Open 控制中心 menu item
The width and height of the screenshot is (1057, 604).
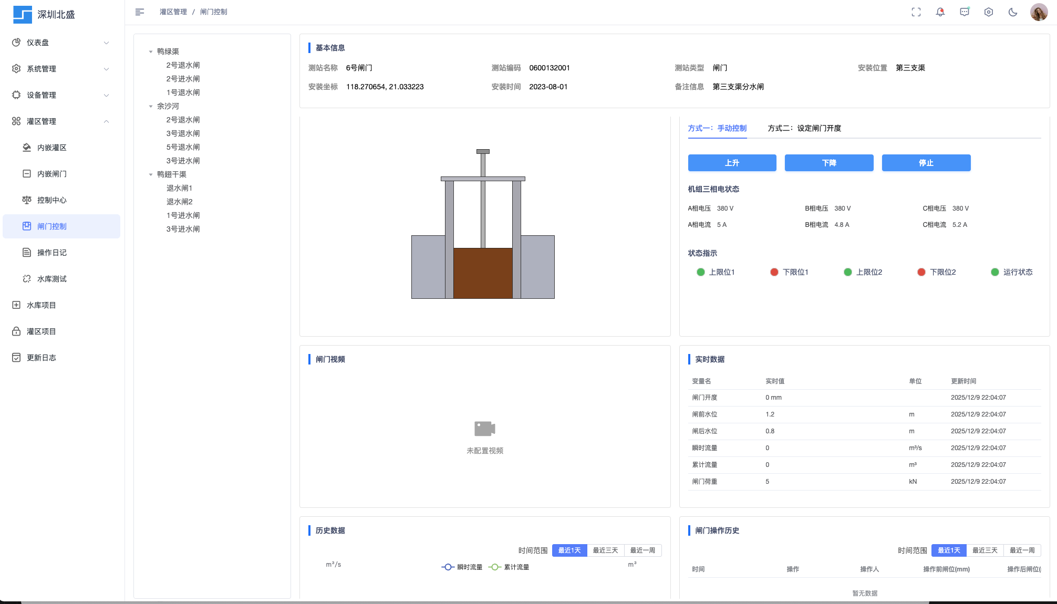tap(61, 200)
